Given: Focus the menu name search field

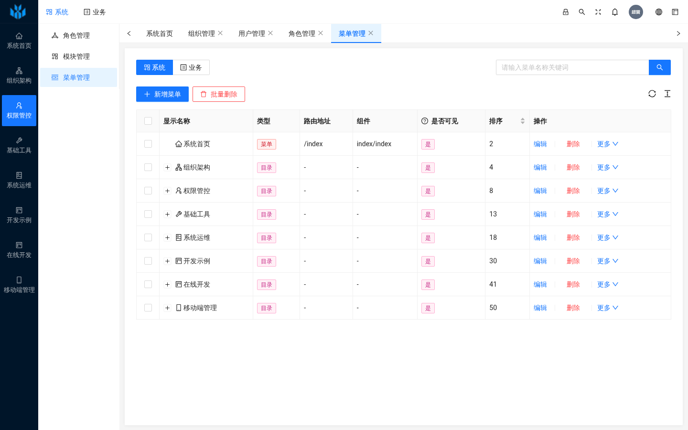Looking at the screenshot, I should [x=572, y=67].
